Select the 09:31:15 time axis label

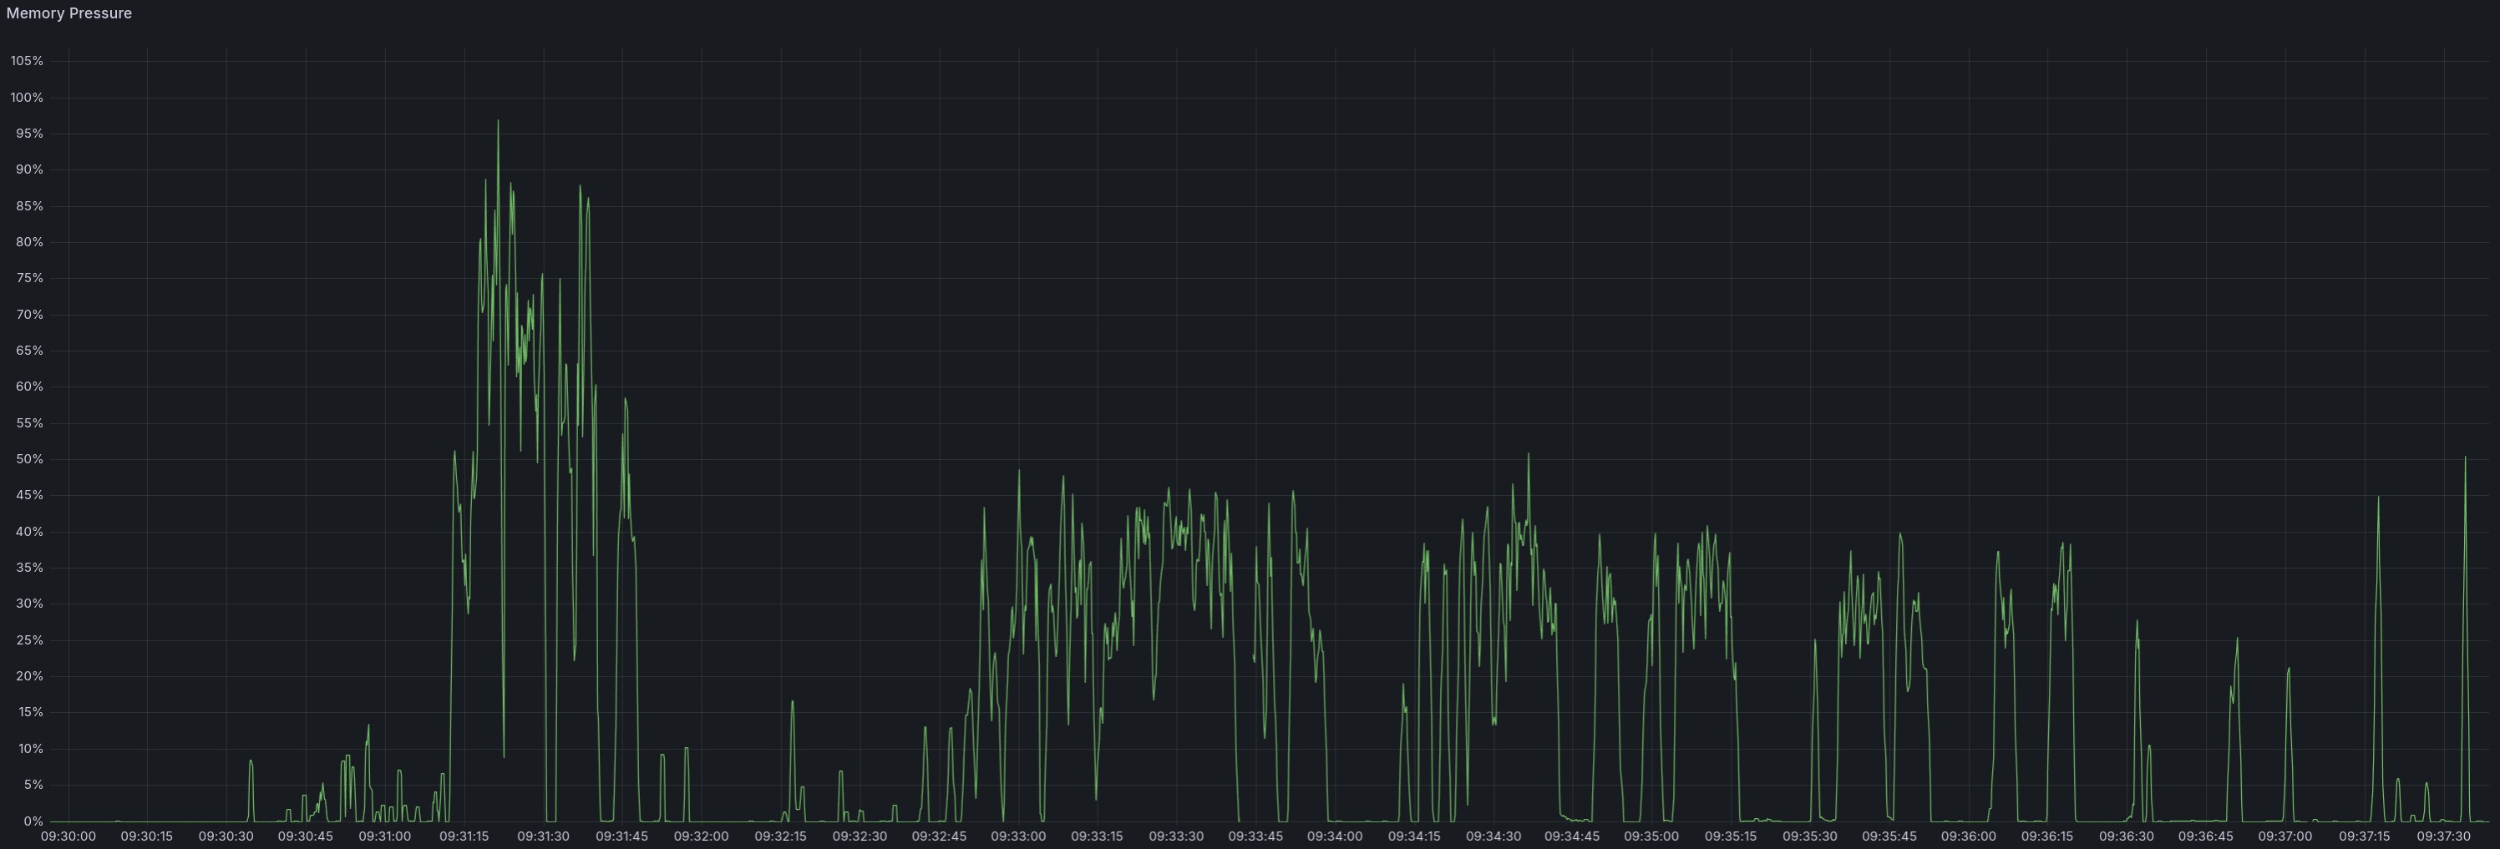pyautogui.click(x=464, y=837)
